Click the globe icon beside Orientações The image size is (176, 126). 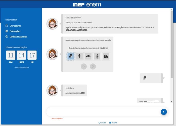click(7, 31)
